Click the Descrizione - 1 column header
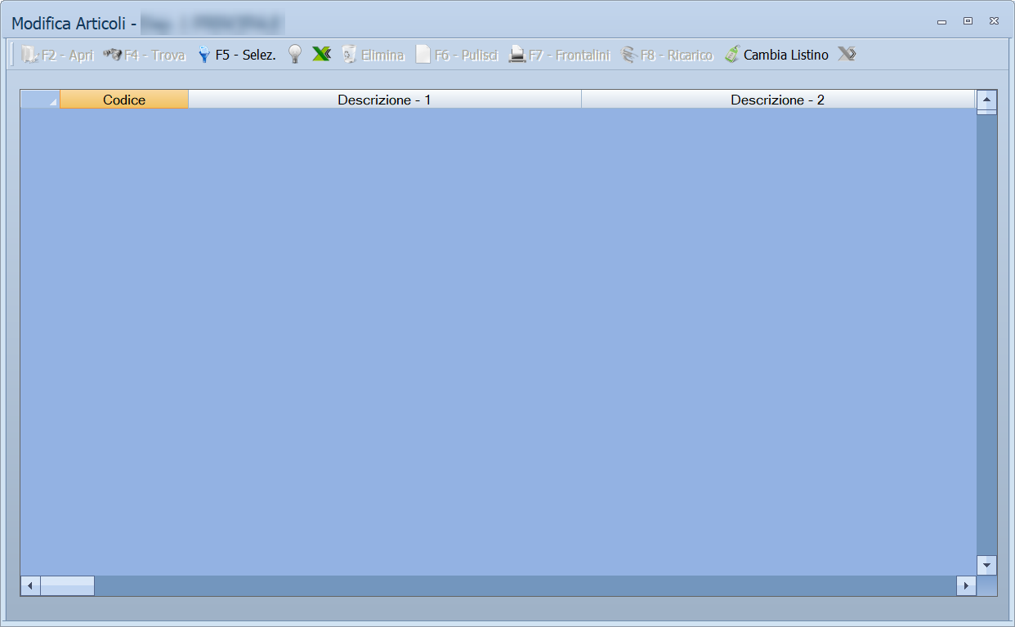The image size is (1015, 627). click(385, 100)
